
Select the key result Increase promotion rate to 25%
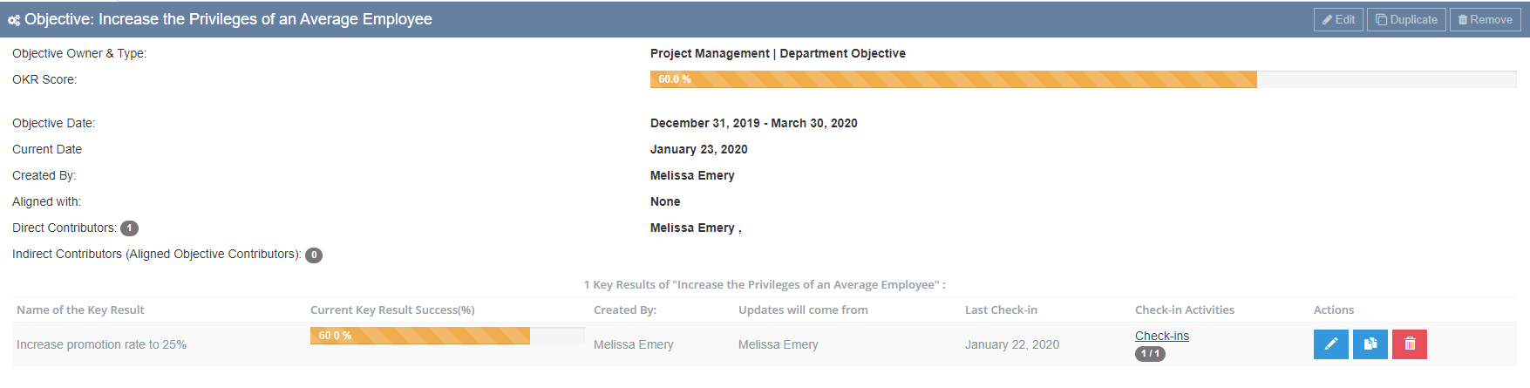pyautogui.click(x=101, y=344)
